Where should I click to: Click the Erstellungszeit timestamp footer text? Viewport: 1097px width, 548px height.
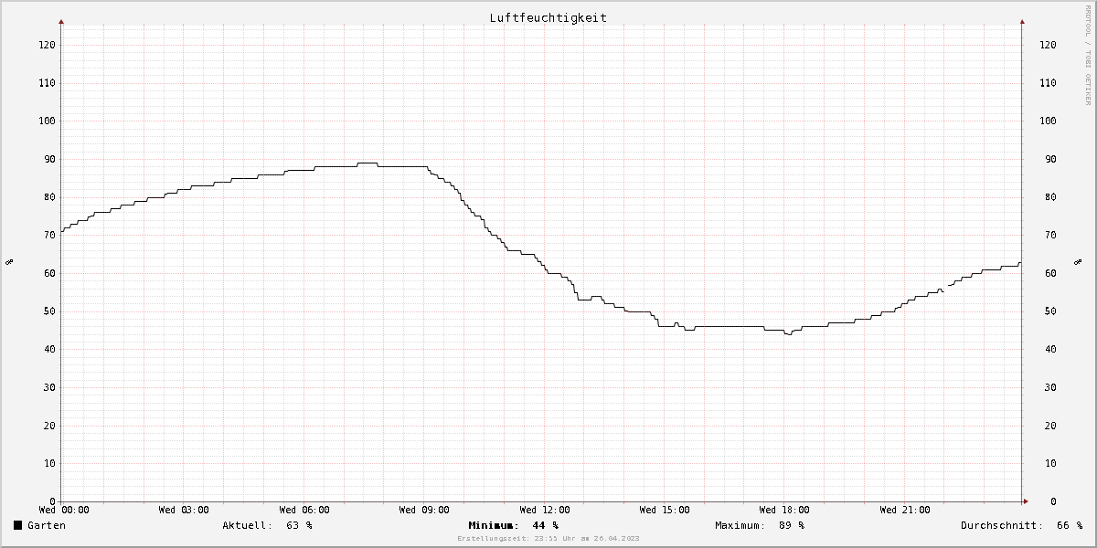(548, 539)
